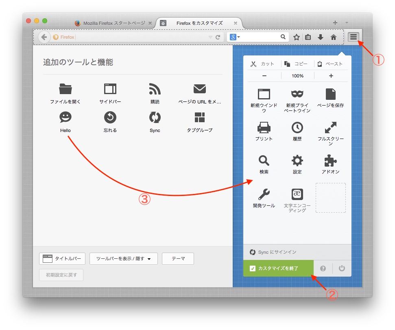Zoom in with the plus button
Viewport: 395px width, 330px height.
pos(331,76)
